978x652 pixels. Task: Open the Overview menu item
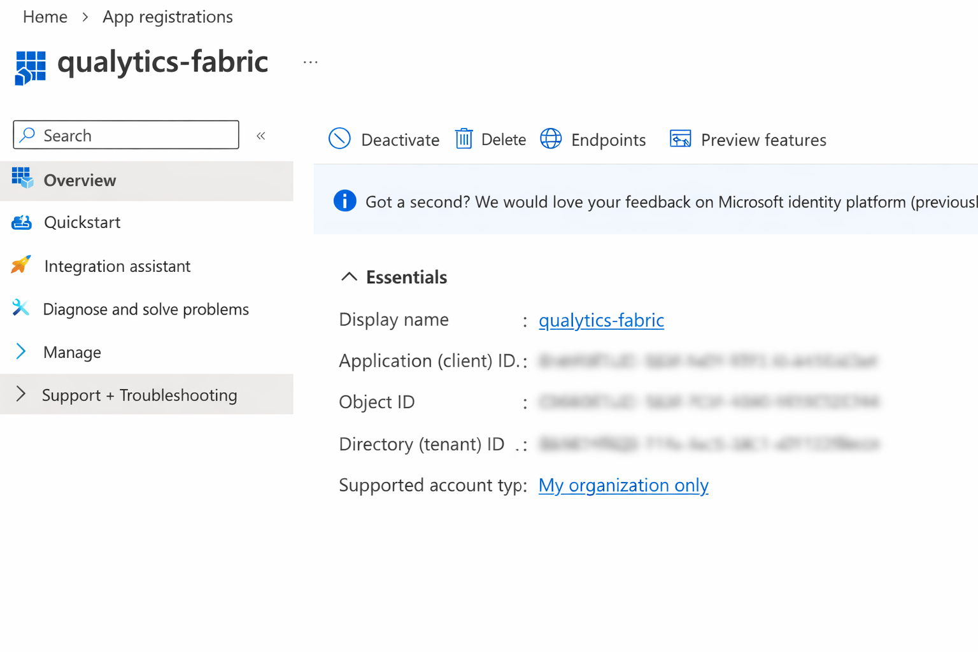coord(80,181)
